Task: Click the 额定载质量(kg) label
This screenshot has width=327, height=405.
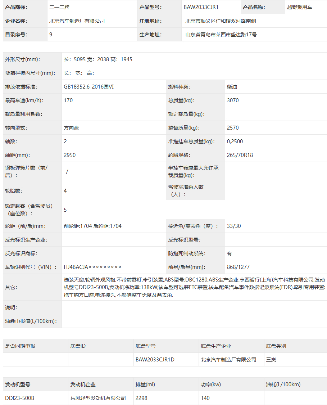Action: (x=186, y=114)
